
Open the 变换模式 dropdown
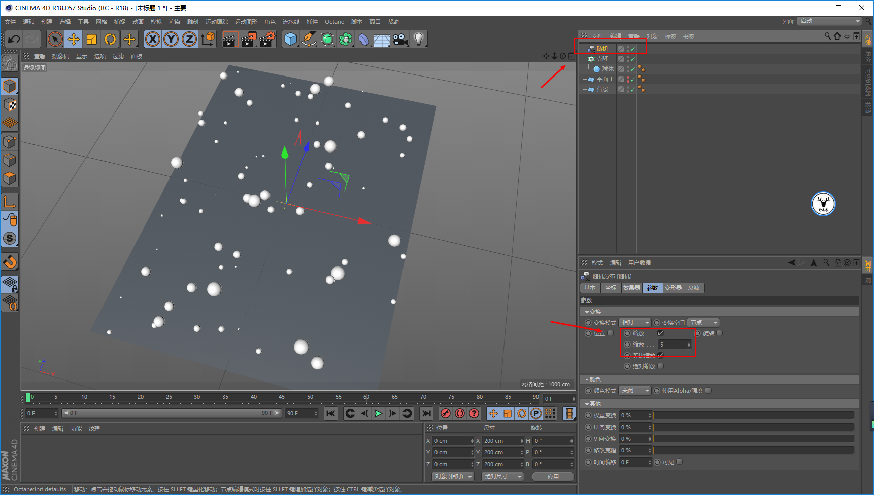(x=635, y=323)
